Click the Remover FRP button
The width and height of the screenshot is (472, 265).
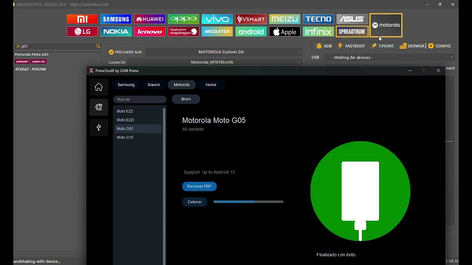199,186
